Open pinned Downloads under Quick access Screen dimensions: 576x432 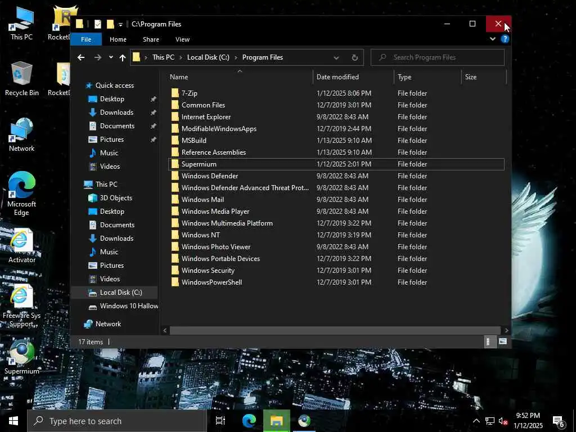click(x=116, y=112)
